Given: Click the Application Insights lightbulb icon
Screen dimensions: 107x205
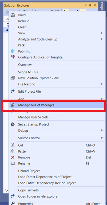Looking at the screenshot, I should [x=13, y=57].
